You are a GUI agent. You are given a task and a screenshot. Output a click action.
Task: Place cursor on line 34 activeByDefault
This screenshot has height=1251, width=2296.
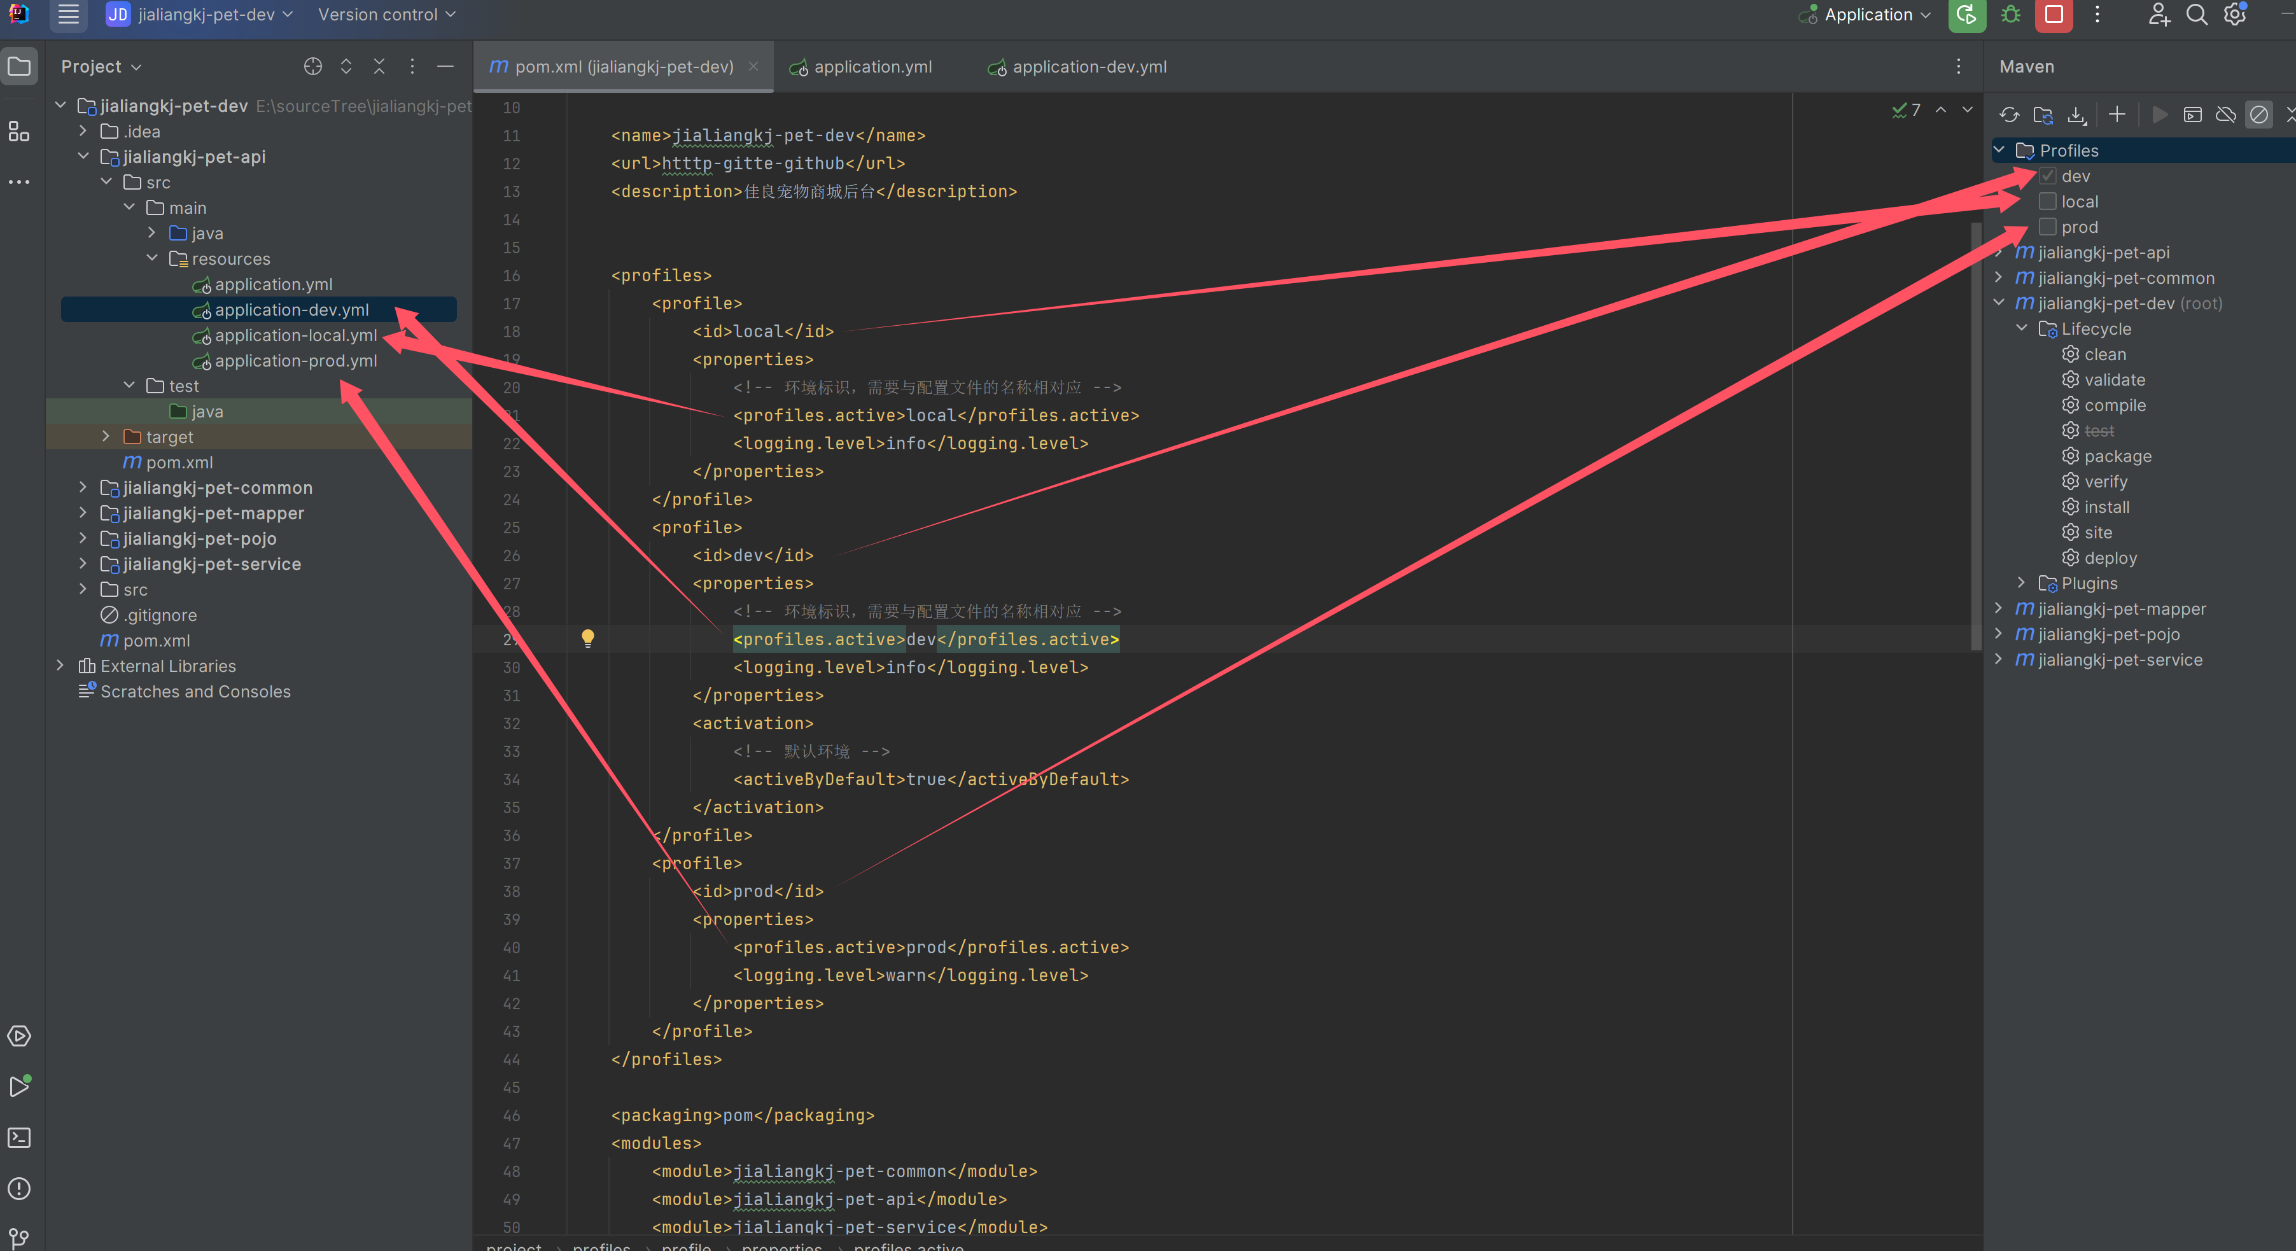[x=930, y=779]
